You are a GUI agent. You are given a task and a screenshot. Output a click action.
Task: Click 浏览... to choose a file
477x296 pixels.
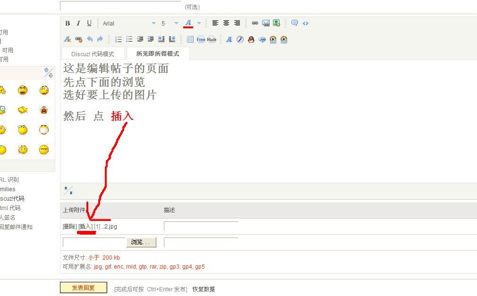141,242
